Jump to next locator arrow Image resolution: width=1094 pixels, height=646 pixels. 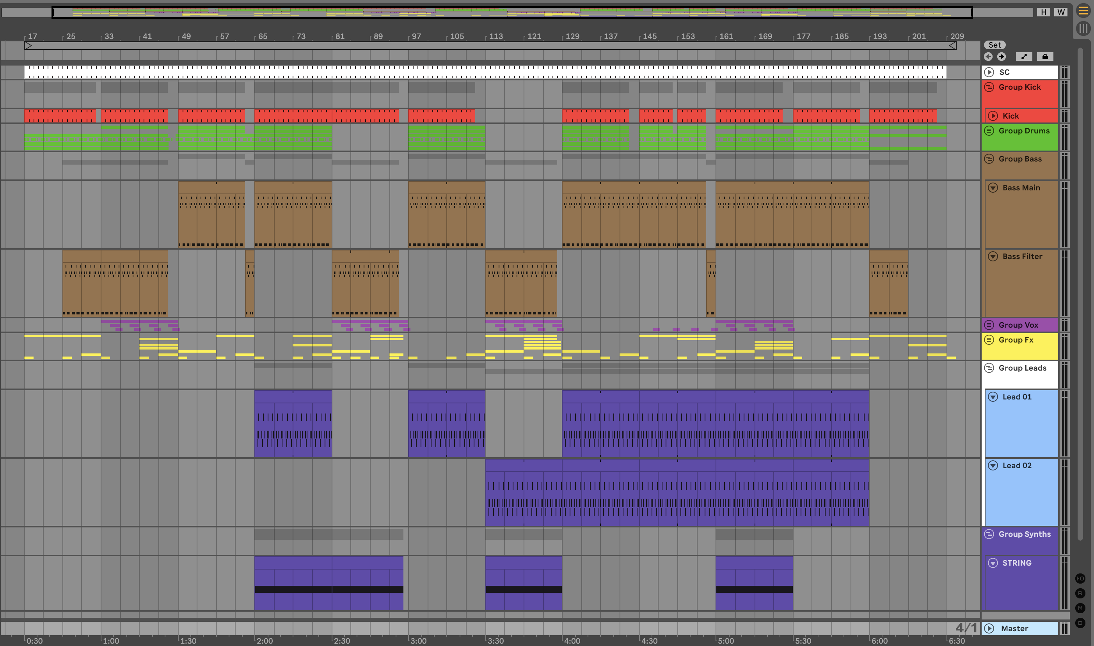click(x=1001, y=57)
